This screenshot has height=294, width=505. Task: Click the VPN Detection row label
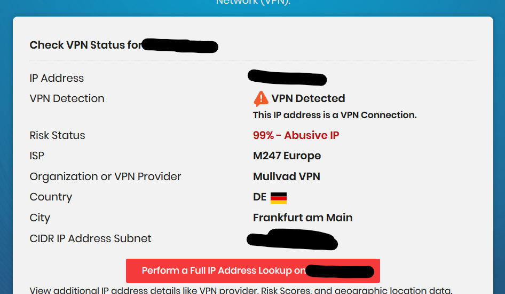[67, 98]
